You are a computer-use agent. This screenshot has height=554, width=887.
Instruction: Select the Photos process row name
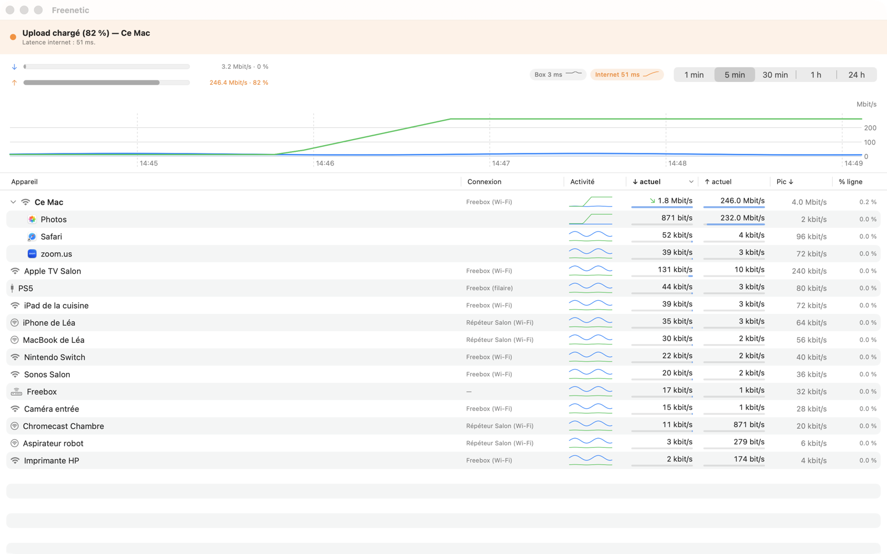point(53,219)
